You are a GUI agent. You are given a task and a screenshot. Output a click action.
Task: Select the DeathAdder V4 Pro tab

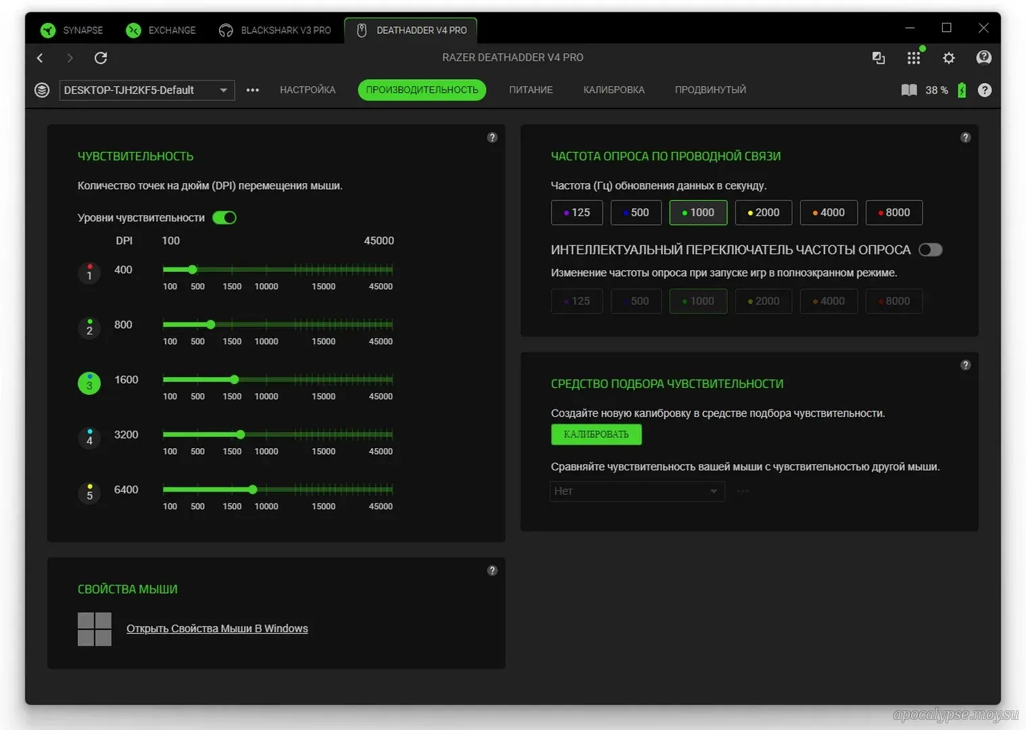411,30
